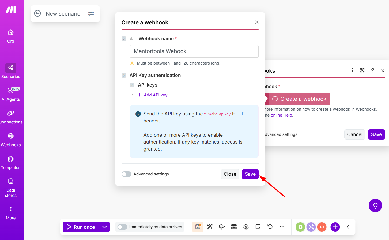This screenshot has height=240, width=389.
Task: Expand the API keys section chevron
Action: pos(132,85)
